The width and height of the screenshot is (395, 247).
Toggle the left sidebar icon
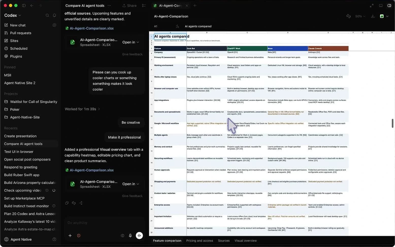click(x=24, y=6)
